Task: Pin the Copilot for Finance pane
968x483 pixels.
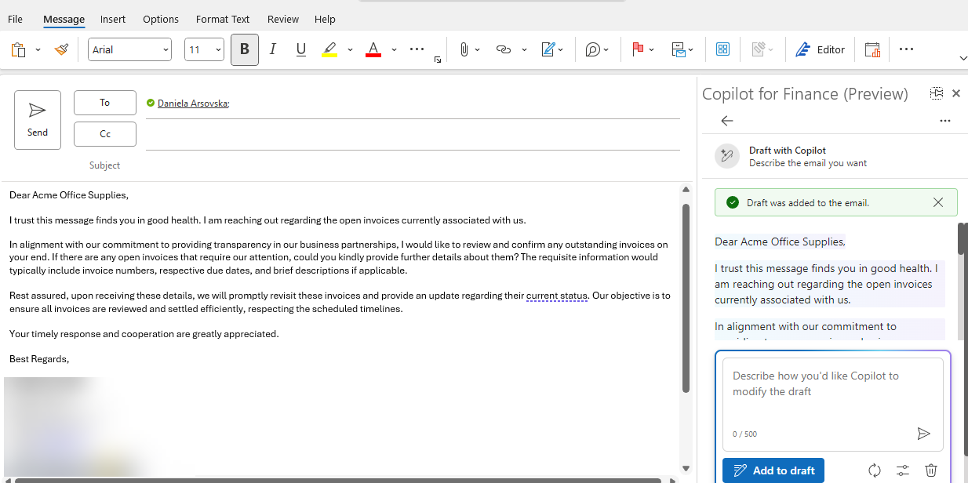Action: (937, 93)
